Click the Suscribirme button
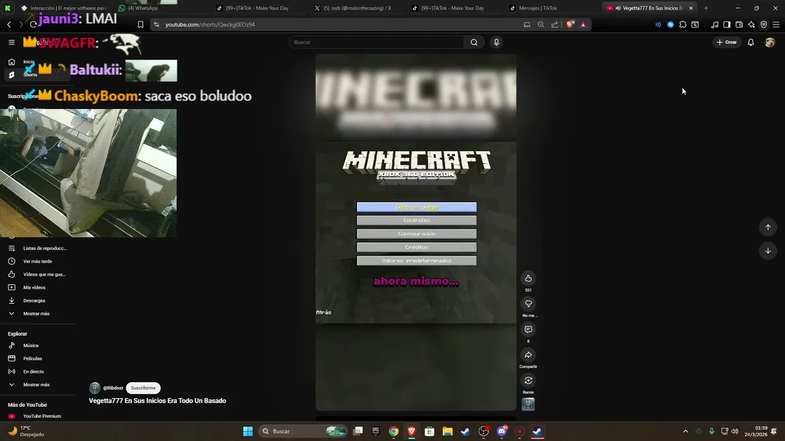785x441 pixels. pos(144,388)
